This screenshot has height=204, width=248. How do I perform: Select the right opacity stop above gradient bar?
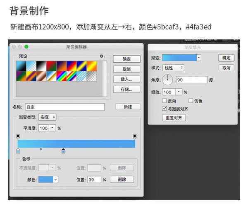click(135, 136)
